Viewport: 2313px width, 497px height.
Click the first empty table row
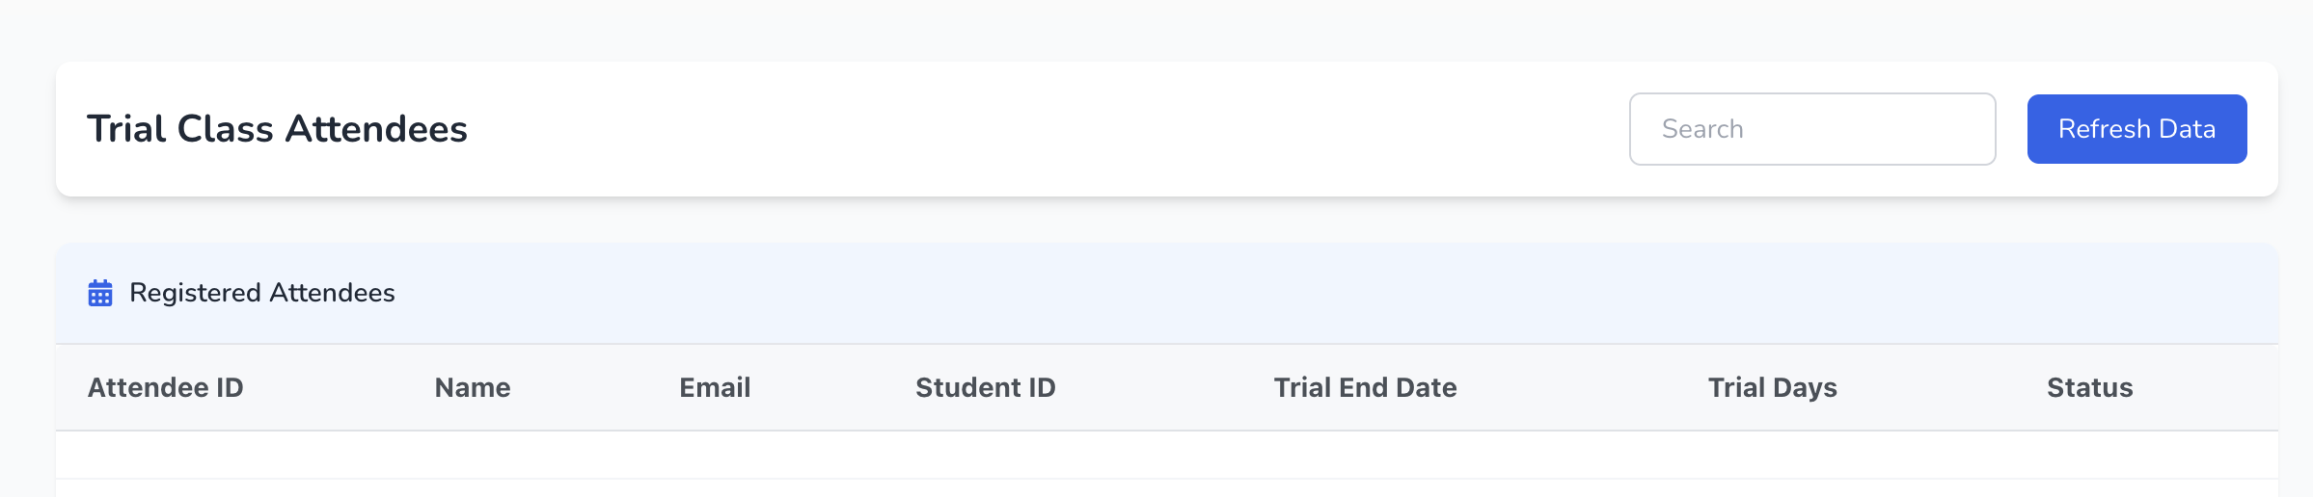click(x=1166, y=455)
